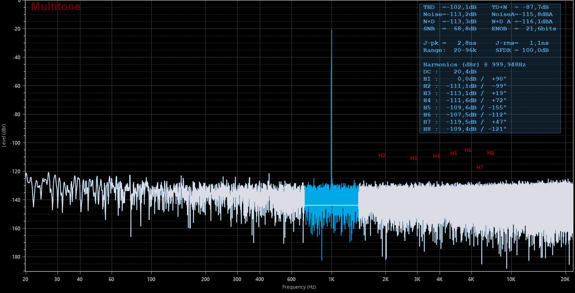This screenshot has height=293, width=575.
Task: Select the Harmonics (dBr) @ 999,948Hz heading
Action: click(x=474, y=65)
